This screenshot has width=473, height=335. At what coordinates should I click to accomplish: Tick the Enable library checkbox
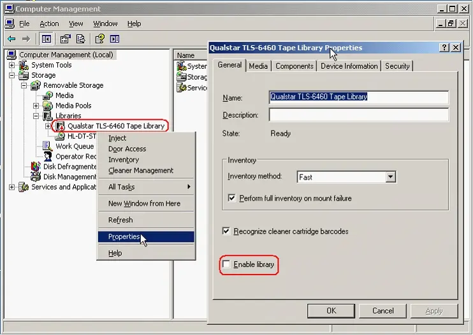click(x=226, y=264)
